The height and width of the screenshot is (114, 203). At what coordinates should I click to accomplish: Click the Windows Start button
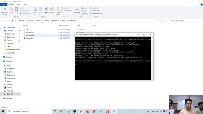tap(3, 111)
